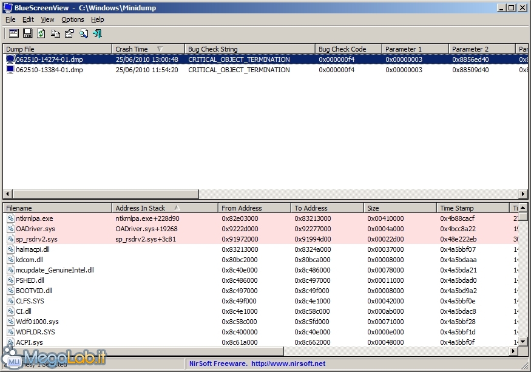Open the Edit menu
The image size is (531, 372).
[x=28, y=19]
